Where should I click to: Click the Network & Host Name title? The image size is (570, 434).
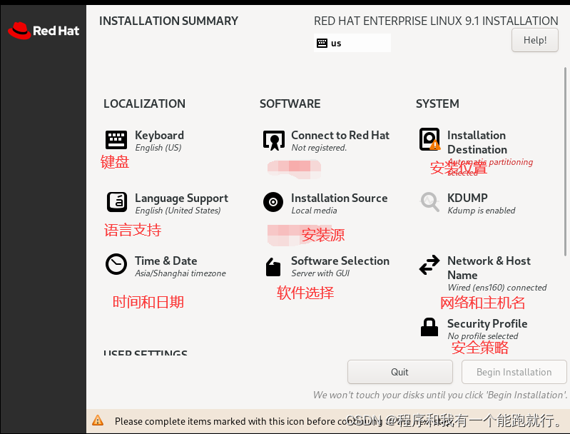(x=489, y=268)
